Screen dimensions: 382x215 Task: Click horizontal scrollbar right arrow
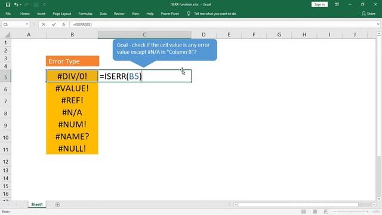pyautogui.click(x=374, y=205)
